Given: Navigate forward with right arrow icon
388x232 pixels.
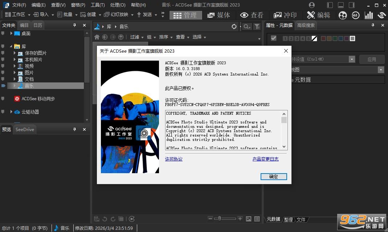Looking at the screenshot, I should [x=113, y=37].
